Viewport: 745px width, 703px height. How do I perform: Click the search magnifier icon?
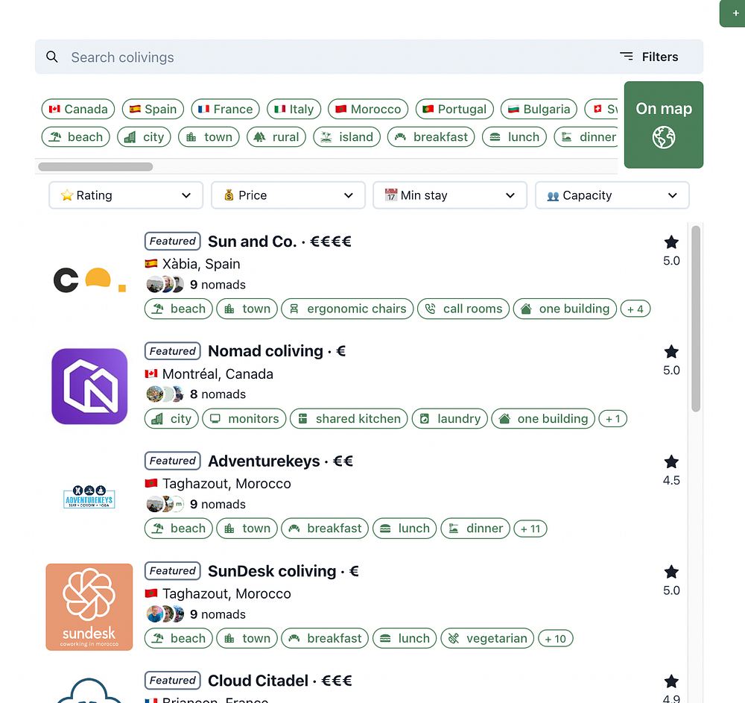(52, 57)
